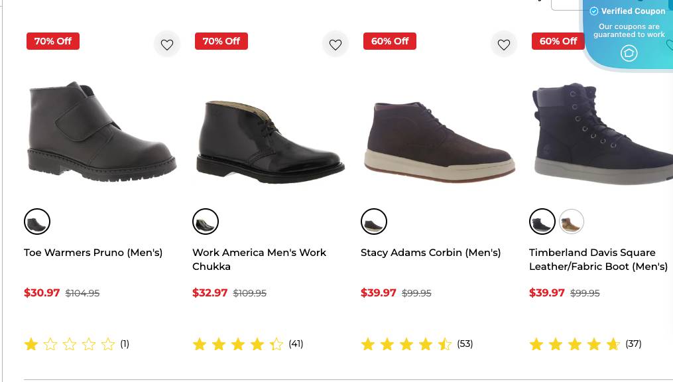
Task: Toggle wishlist heart for Work America Chukka
Action: click(336, 44)
